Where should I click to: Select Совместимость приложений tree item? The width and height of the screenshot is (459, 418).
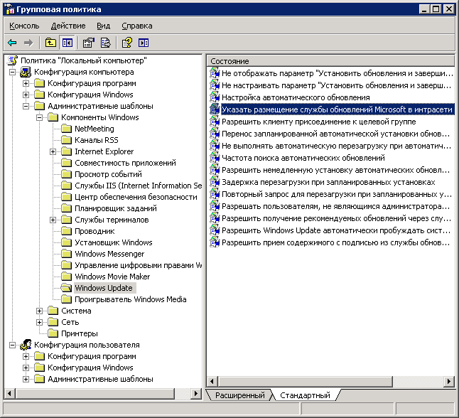[125, 163]
